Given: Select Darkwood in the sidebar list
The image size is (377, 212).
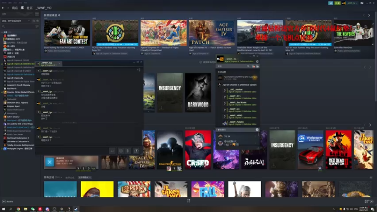Looking at the screenshot, I should 11,99.
